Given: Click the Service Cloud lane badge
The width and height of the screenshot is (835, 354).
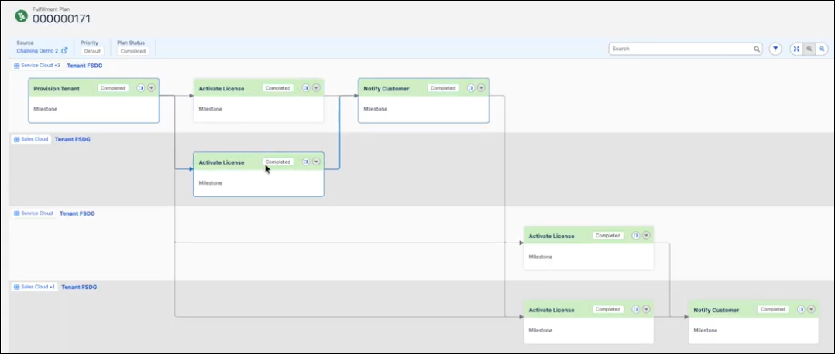Looking at the screenshot, I should pyautogui.click(x=33, y=213).
